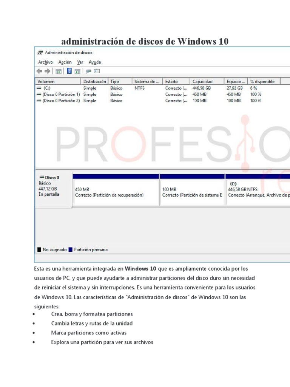Toggle the console tree icon in the toolbar
Viewport: 290px width, 387px height.
click(59, 71)
